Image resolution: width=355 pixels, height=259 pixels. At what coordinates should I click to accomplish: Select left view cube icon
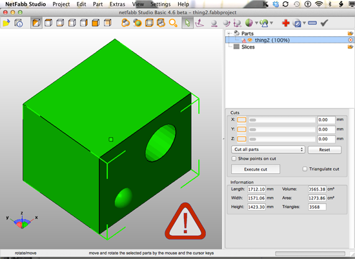72,23
